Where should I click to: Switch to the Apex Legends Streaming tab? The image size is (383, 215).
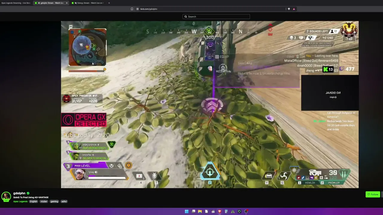(16, 3)
